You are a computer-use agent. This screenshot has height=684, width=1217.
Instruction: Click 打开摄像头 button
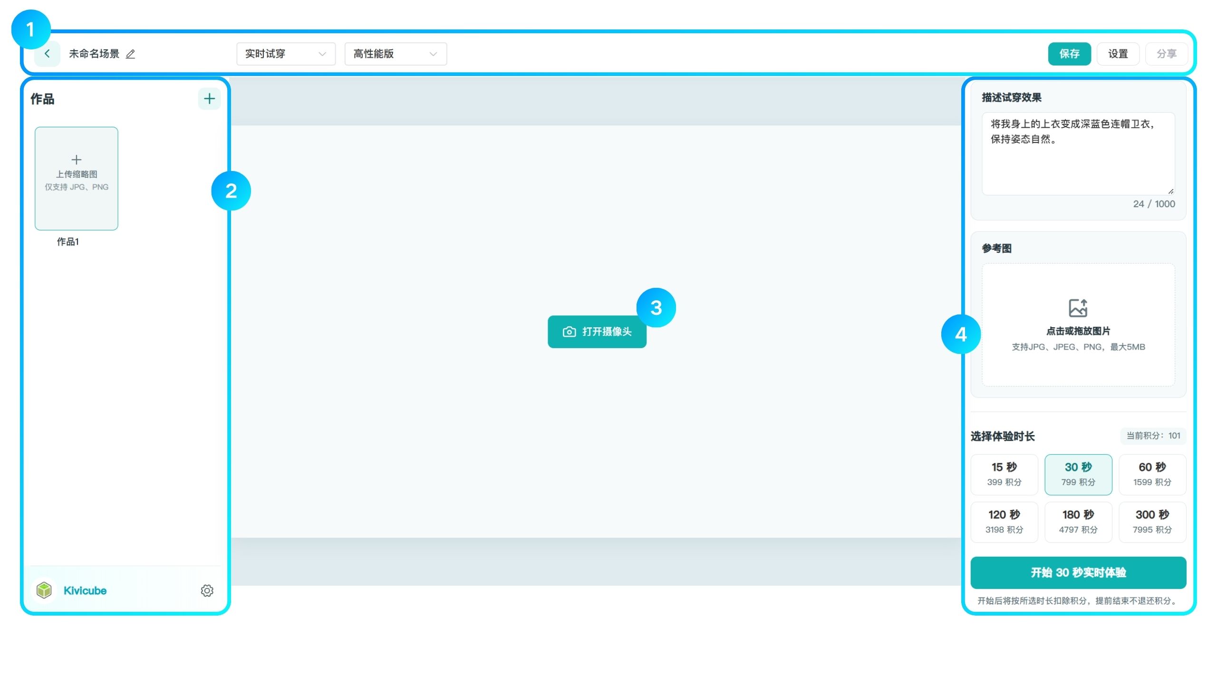coord(597,332)
